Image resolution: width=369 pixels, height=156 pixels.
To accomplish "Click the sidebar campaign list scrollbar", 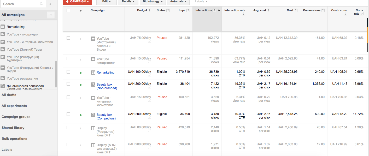I will [x=56, y=74].
